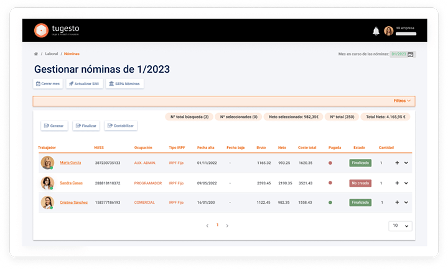Sort by Tipo IRPF column header
Screen dimensions: 448x269
click(x=177, y=148)
